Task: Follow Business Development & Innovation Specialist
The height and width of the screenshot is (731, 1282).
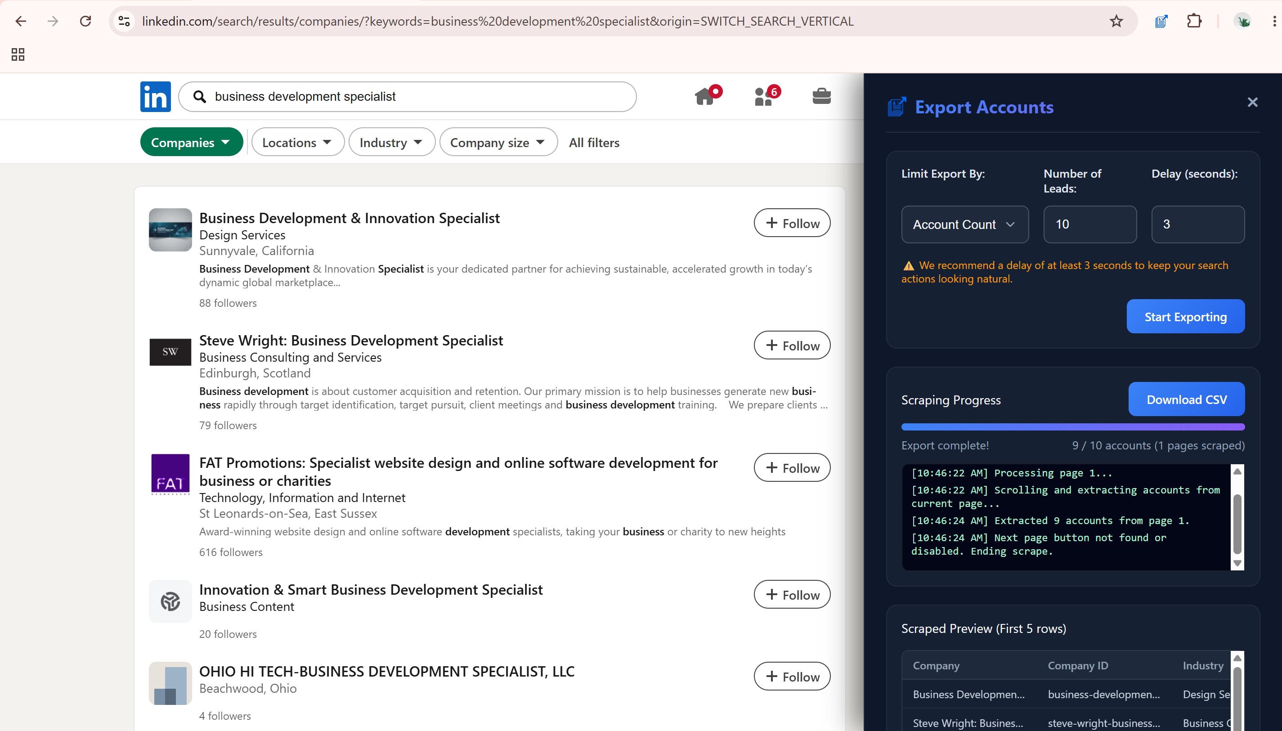Action: 792,223
